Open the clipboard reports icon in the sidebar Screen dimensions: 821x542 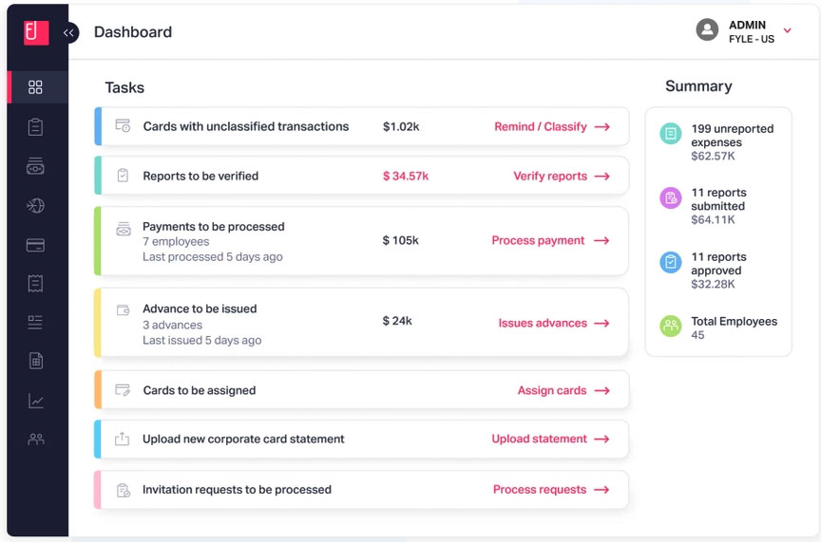coord(36,127)
